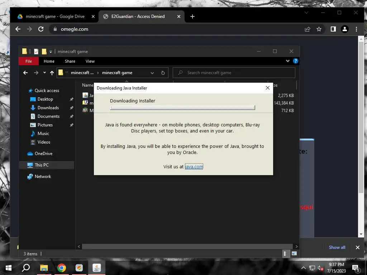367x275 pixels.
Task: Go up one folder level
Action: pos(52,73)
